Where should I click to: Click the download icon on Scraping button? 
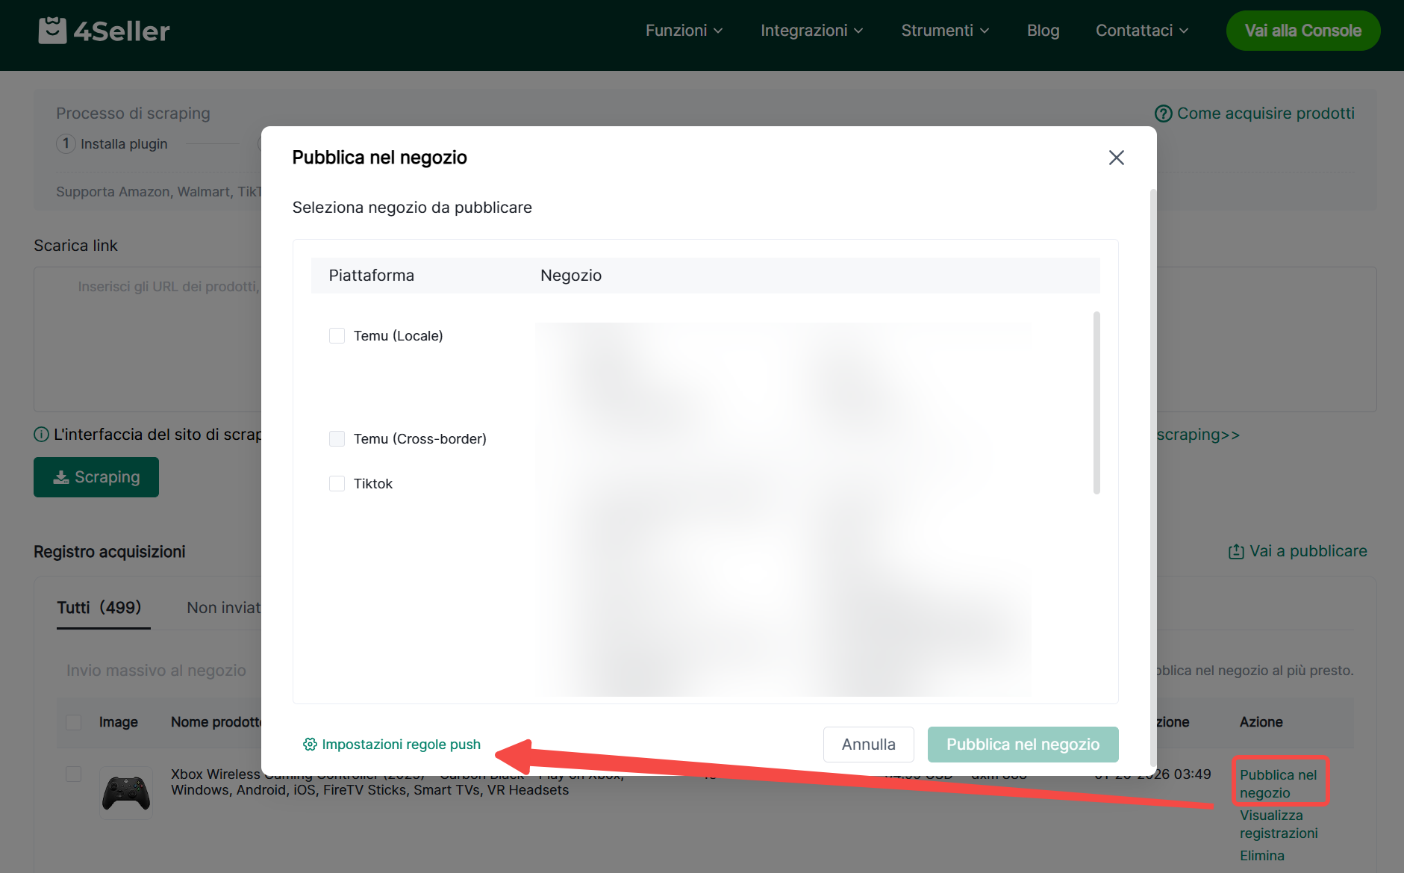(x=61, y=477)
